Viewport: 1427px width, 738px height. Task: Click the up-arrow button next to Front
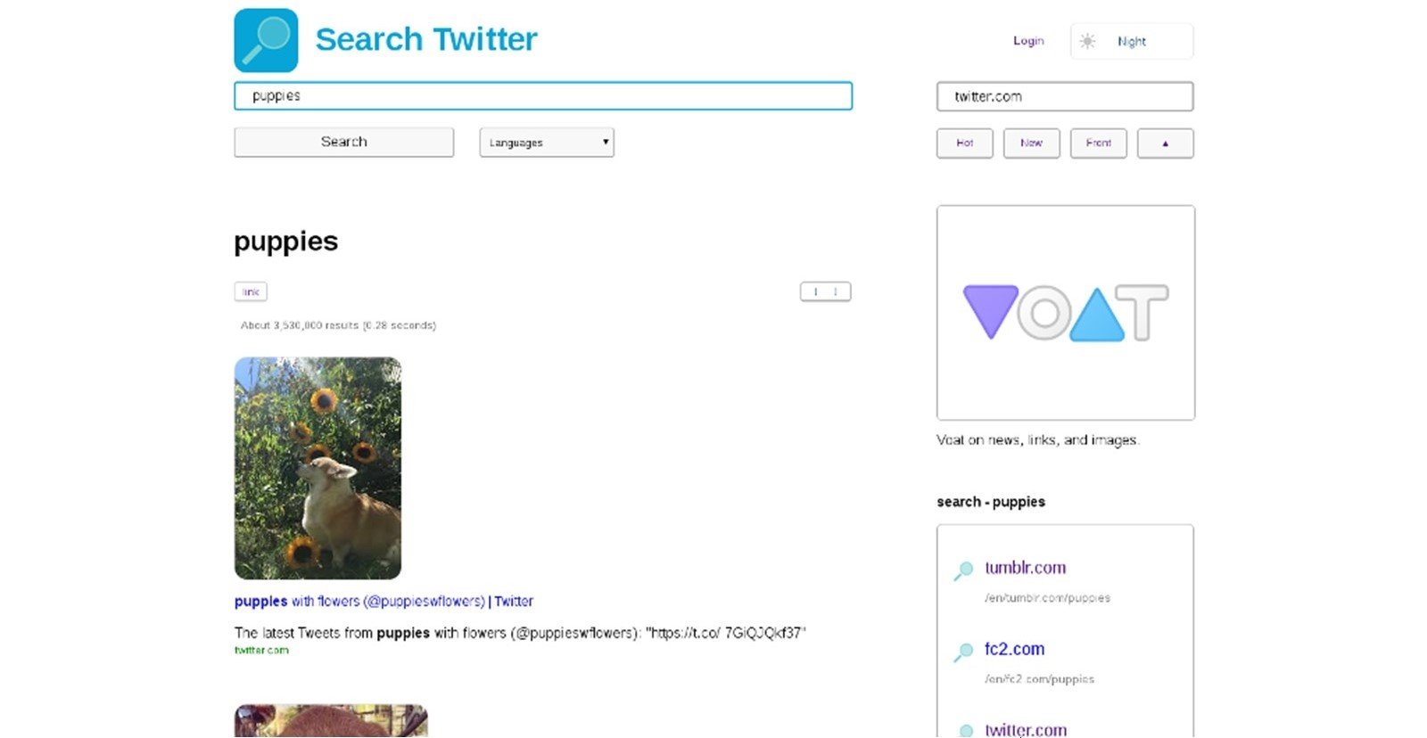click(1165, 143)
